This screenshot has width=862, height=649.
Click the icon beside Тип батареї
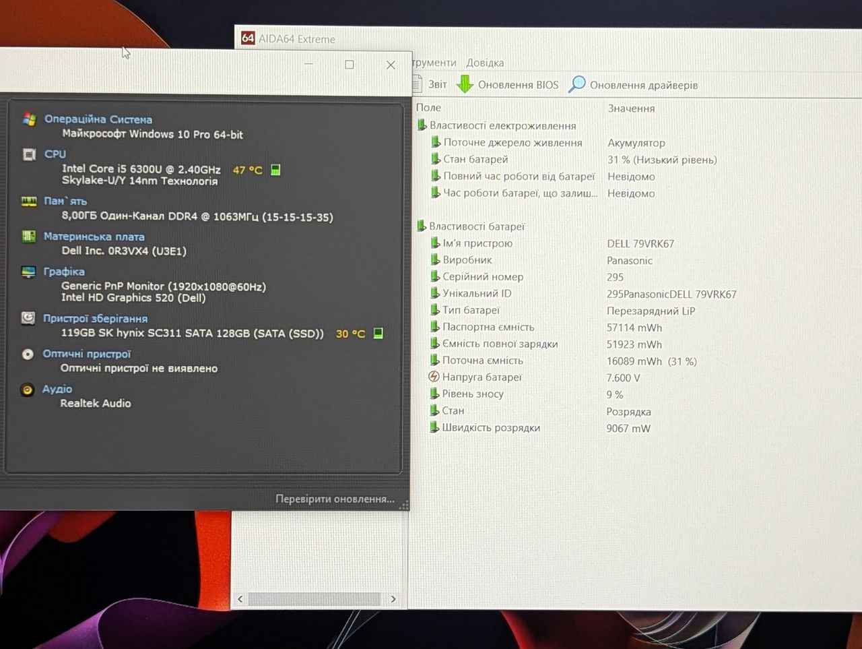[x=436, y=310]
